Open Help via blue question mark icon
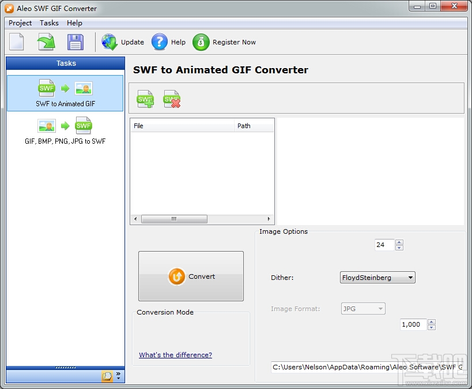The width and height of the screenshot is (472, 389). (159, 42)
